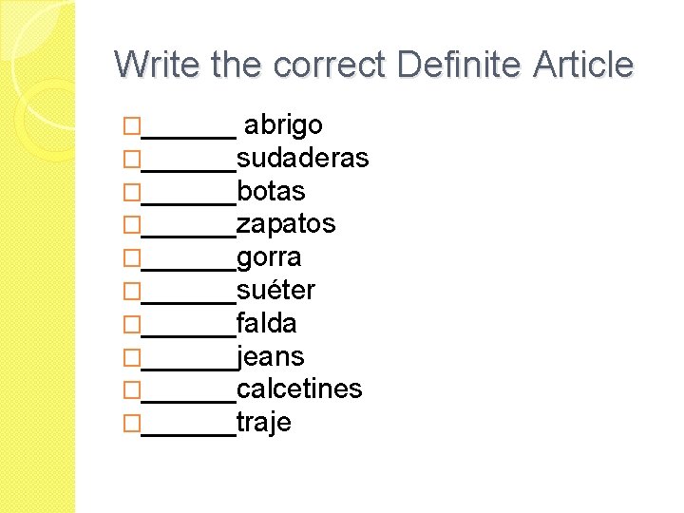Select the word 'traje'

point(264,423)
